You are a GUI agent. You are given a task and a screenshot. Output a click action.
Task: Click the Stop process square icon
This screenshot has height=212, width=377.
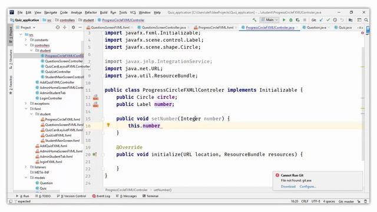[305, 20]
